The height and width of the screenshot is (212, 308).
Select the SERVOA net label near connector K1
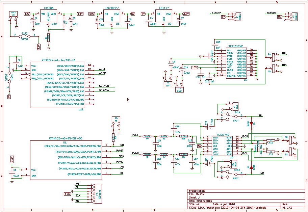pos(216,13)
